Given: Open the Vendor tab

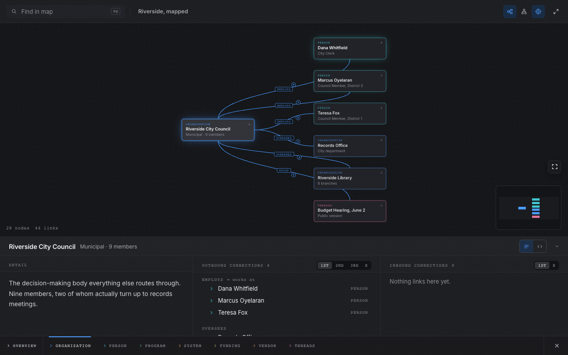Looking at the screenshot, I should click(264, 346).
